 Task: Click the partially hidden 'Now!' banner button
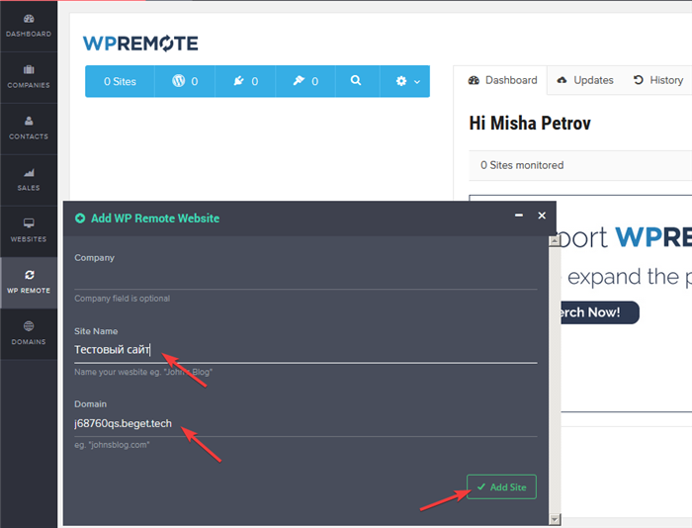coord(599,312)
